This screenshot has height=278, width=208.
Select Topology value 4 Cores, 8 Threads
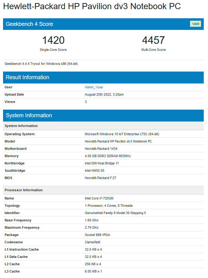tap(109, 206)
